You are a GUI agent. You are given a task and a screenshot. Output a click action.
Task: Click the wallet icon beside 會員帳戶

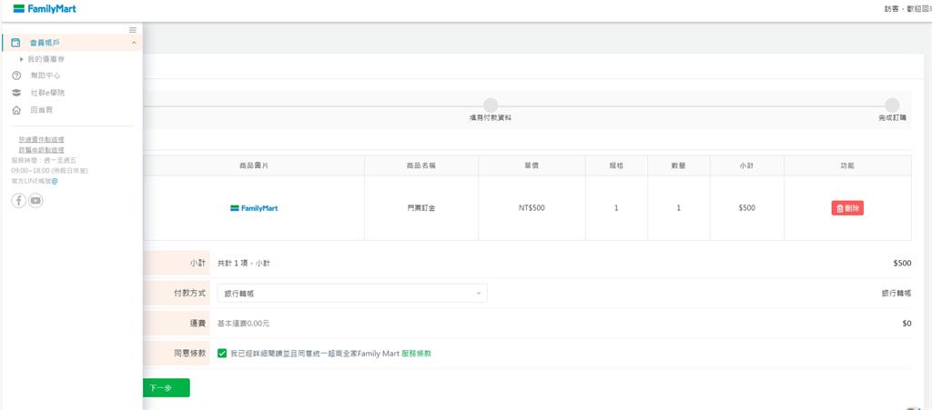(16, 43)
